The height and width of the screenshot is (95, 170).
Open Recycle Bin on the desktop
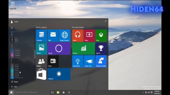(x=13, y=5)
